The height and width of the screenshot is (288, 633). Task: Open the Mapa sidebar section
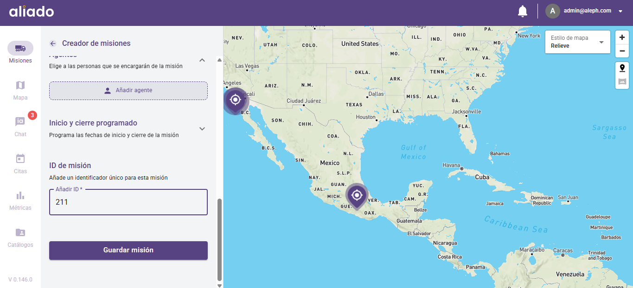click(x=20, y=90)
